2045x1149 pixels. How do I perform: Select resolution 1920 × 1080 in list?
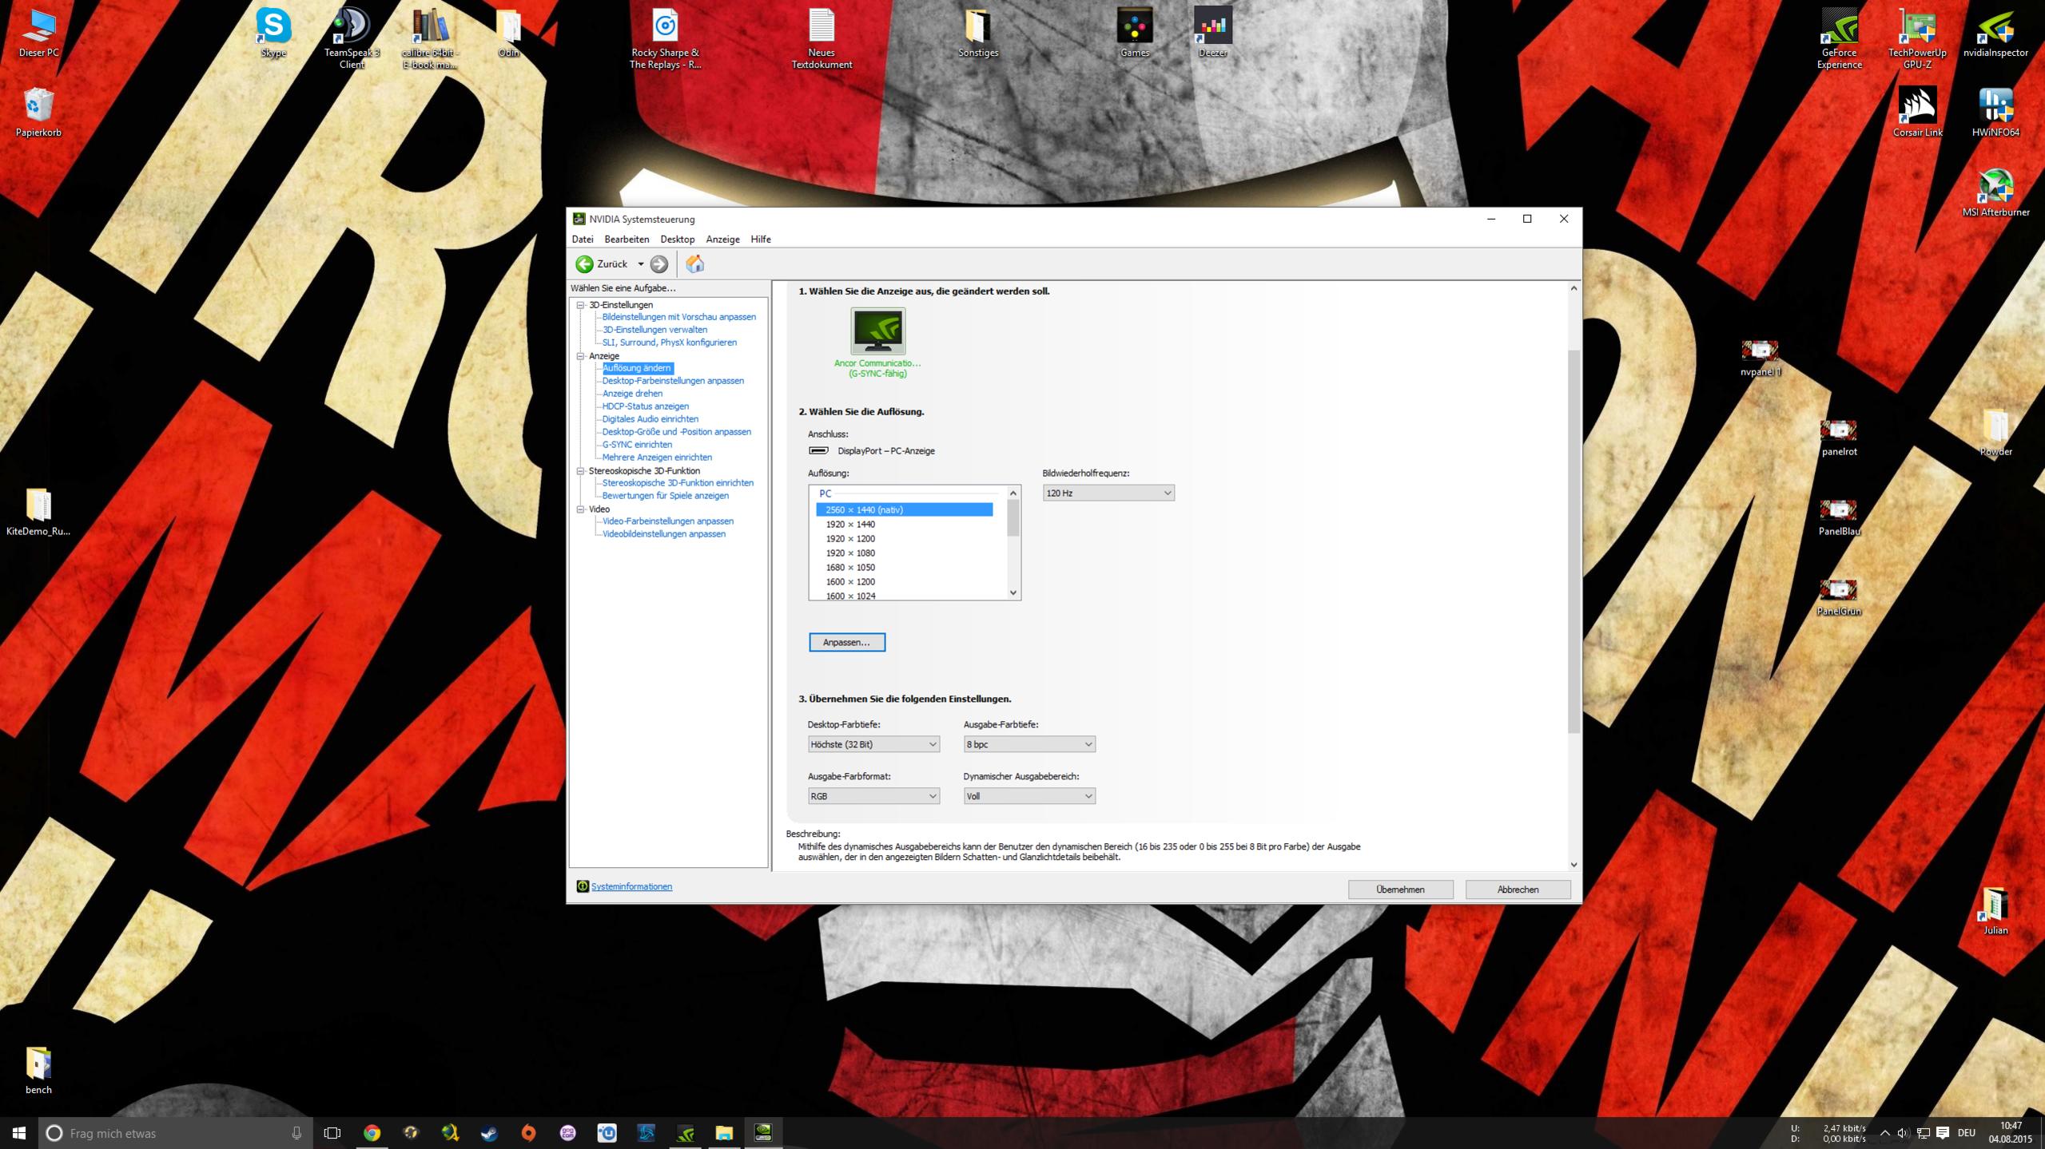pyautogui.click(x=850, y=553)
